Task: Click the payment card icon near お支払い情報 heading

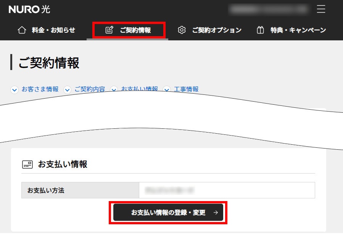Action: (26, 164)
